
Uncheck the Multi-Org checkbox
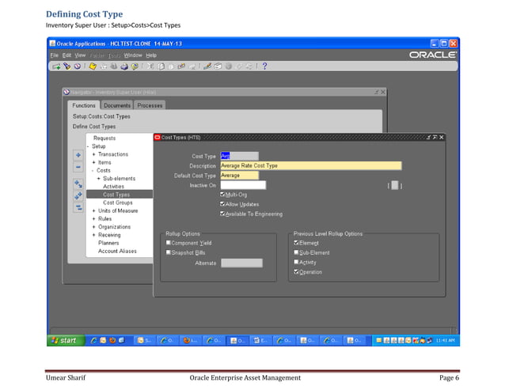(x=222, y=195)
